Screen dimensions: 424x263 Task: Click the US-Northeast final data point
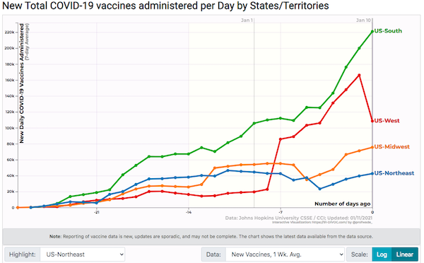pos(372,173)
